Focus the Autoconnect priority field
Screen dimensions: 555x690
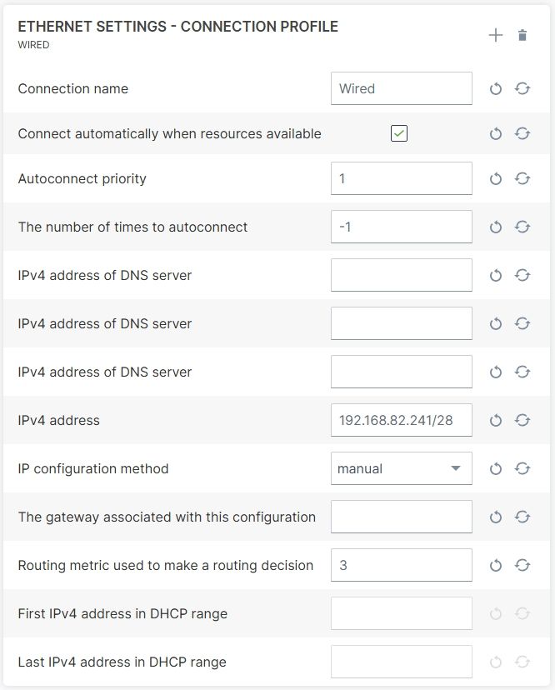point(402,178)
